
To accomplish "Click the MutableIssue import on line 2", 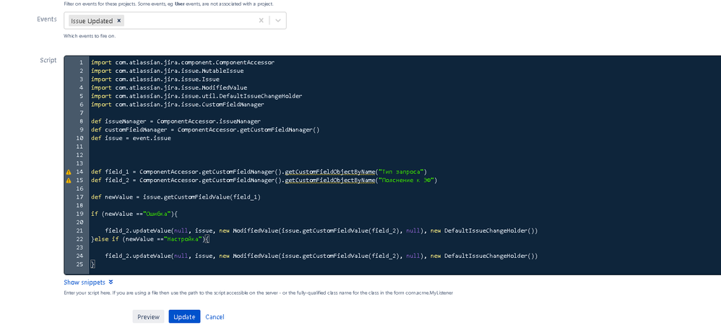I will pos(168,71).
